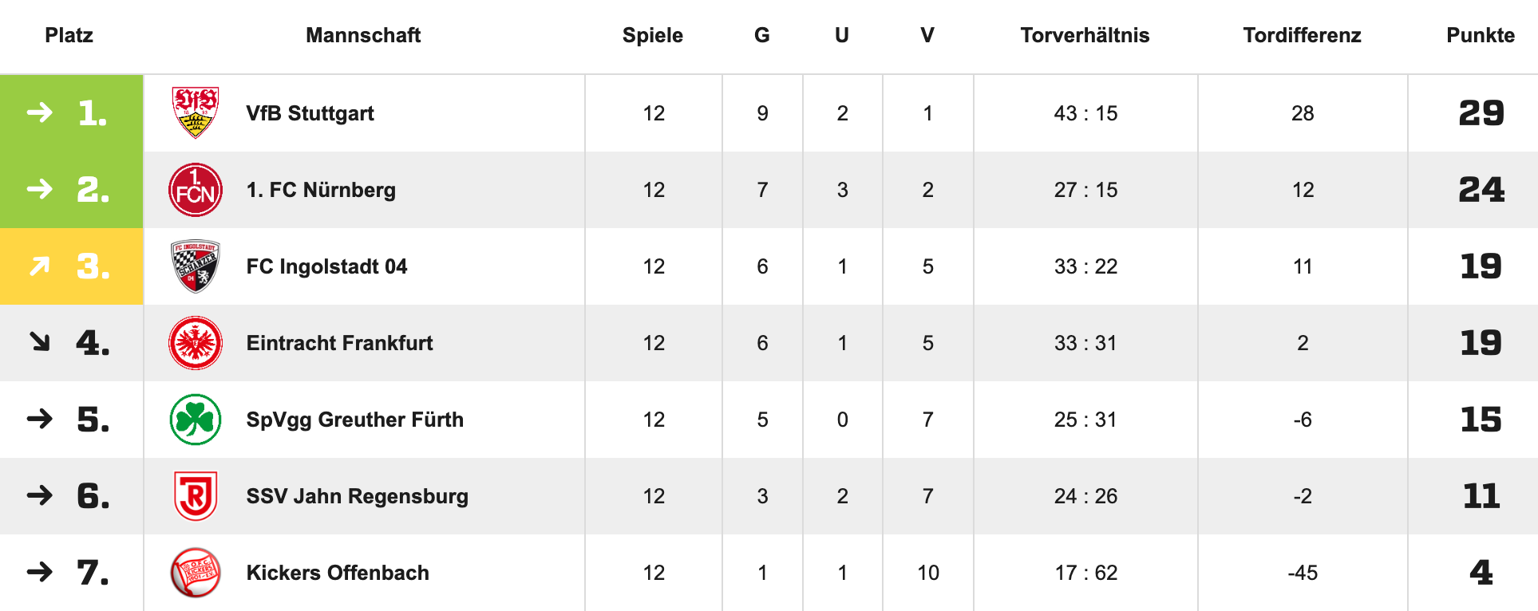The image size is (1538, 611).
Task: Select the SpVgg Greuther Fürth team name
Action: [x=354, y=420]
